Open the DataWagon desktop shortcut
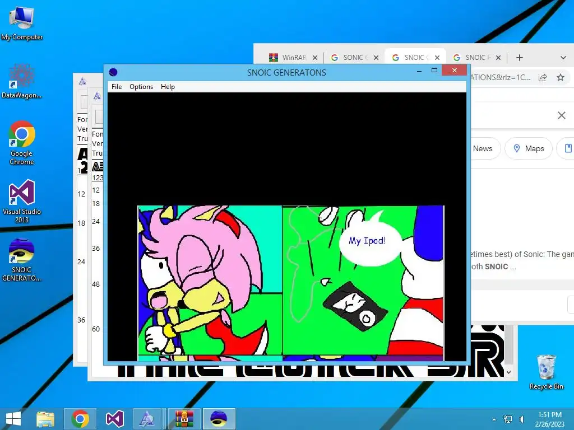The width and height of the screenshot is (574, 430). coord(22,81)
